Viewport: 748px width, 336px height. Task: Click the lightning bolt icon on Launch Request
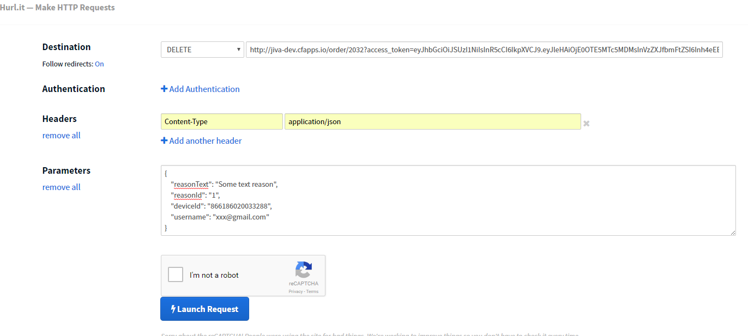(x=173, y=309)
